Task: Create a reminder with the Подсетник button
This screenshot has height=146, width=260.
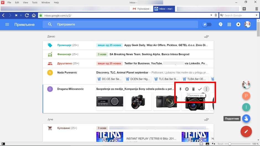Action: [x=246, y=119]
